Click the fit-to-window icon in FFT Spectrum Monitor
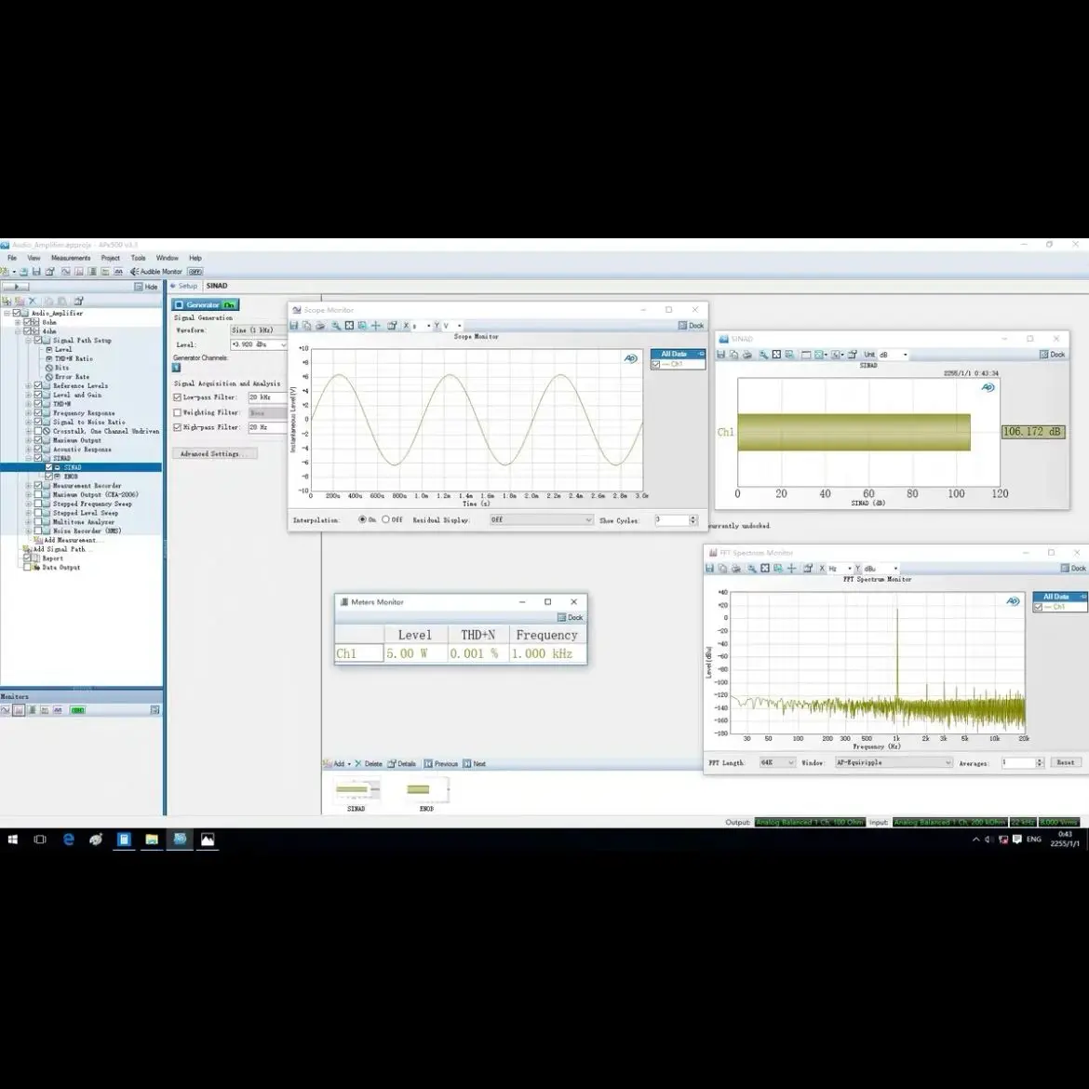Viewport: 1089px width, 1089px height. click(765, 569)
